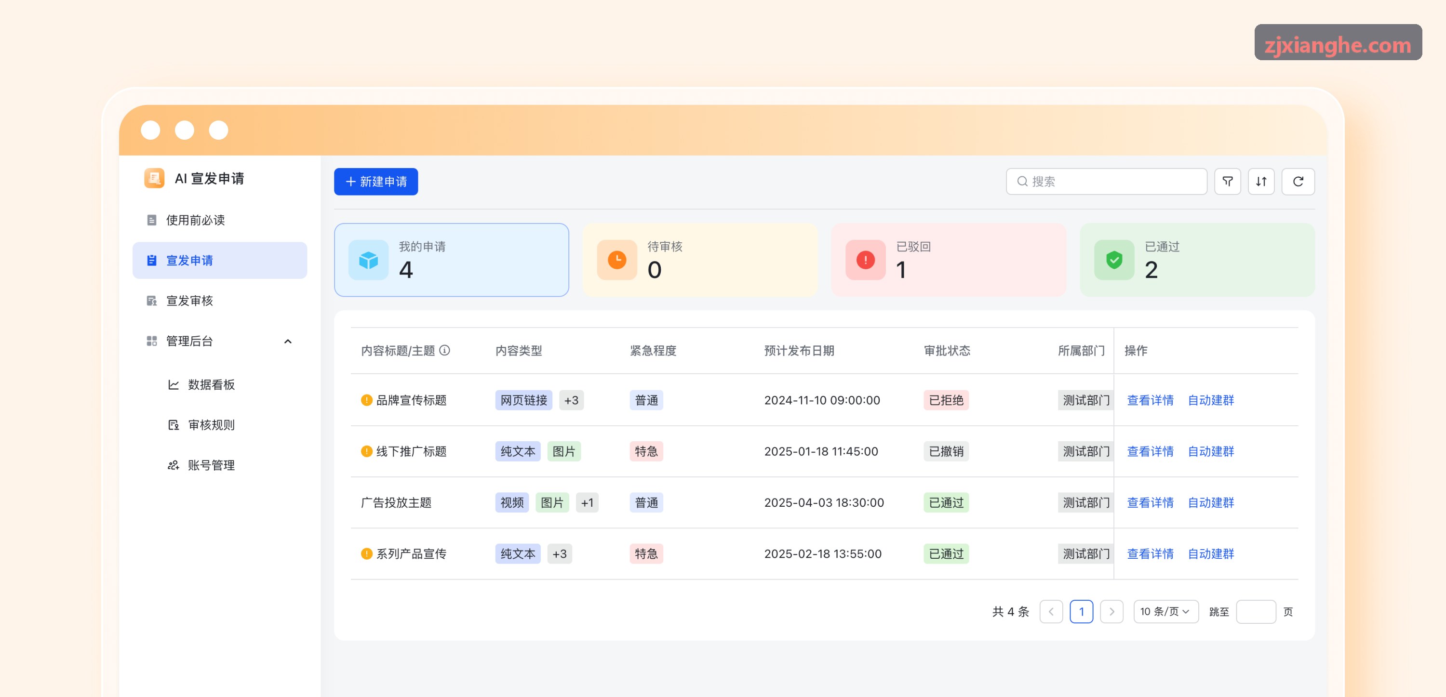Image resolution: width=1446 pixels, height=697 pixels.
Task: Click info icon beside 内容标题/主题 header
Action: click(444, 351)
